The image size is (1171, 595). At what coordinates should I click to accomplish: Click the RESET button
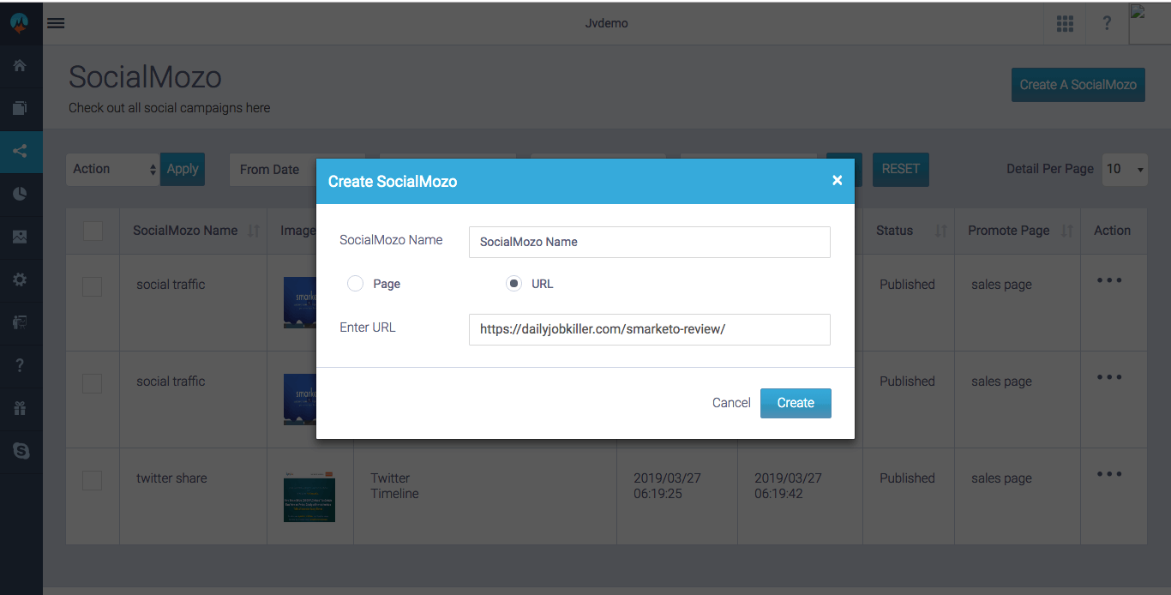(901, 169)
